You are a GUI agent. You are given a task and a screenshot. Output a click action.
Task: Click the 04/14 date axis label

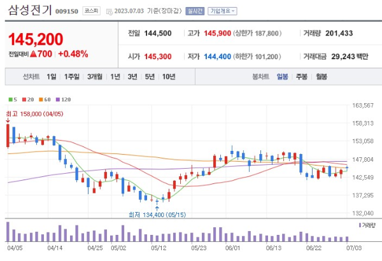coord(55,248)
